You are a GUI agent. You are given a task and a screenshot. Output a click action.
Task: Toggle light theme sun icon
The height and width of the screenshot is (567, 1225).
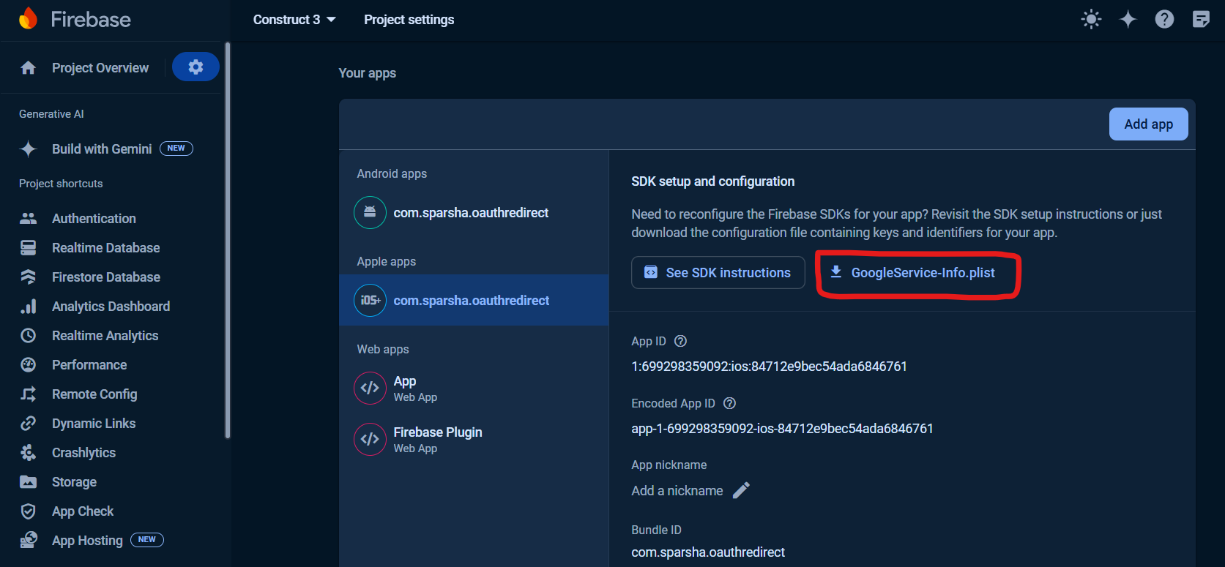click(1091, 20)
